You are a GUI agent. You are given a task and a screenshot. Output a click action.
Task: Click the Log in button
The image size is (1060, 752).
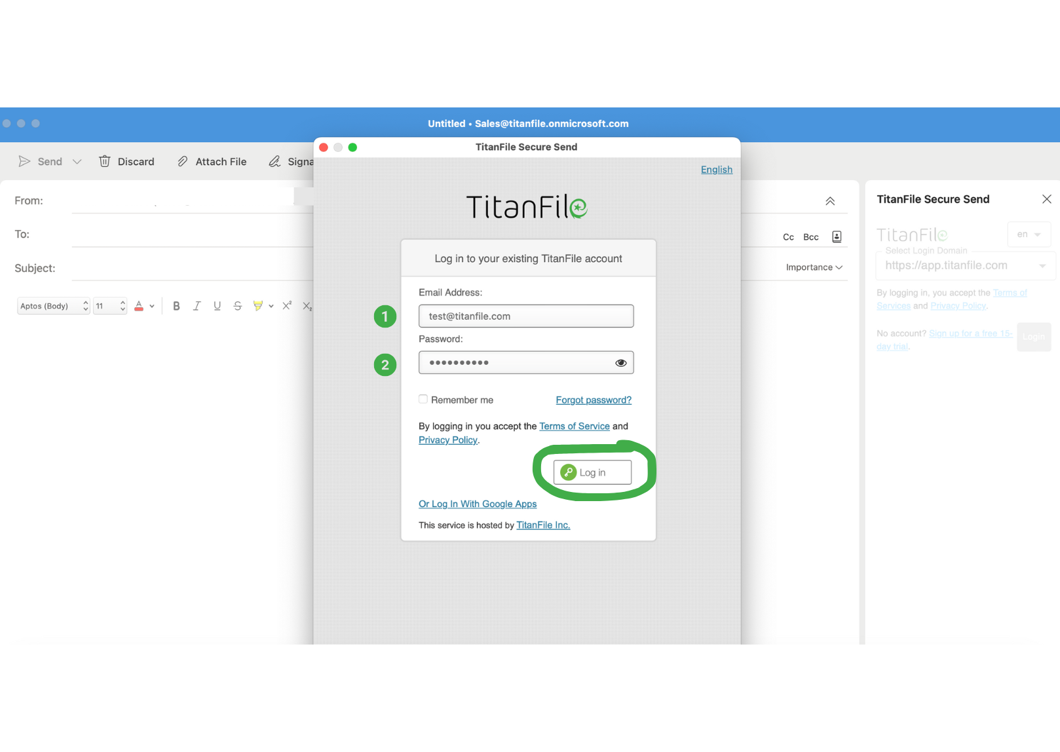point(592,472)
